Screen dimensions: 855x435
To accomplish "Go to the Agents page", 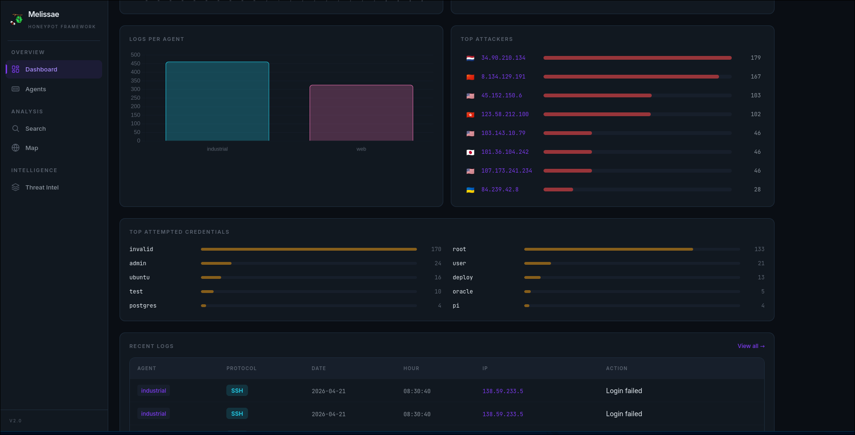I will click(54, 89).
